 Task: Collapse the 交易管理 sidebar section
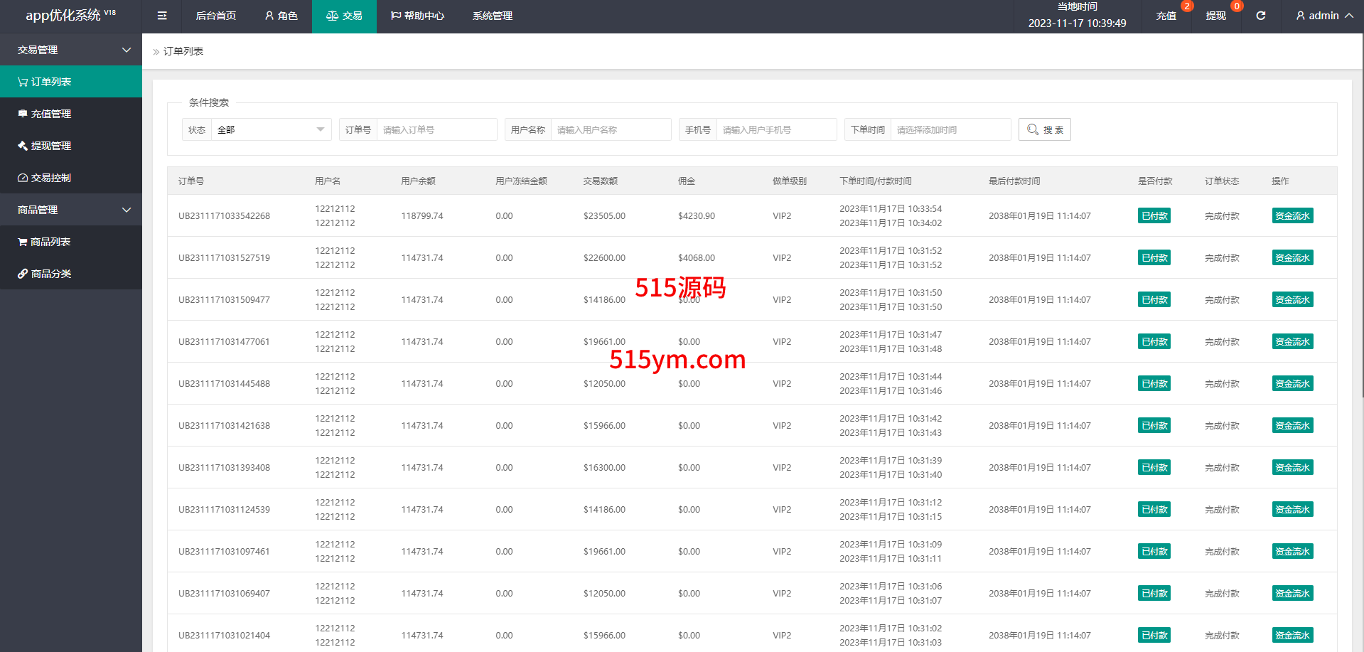point(71,50)
